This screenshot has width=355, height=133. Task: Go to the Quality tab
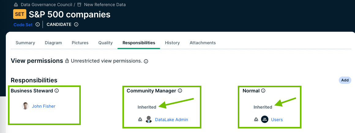(105, 43)
